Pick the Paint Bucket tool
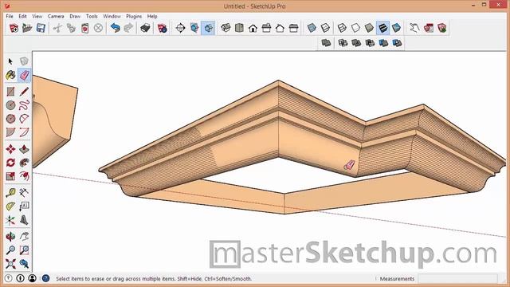This screenshot has height=287, width=510. pos(10,75)
